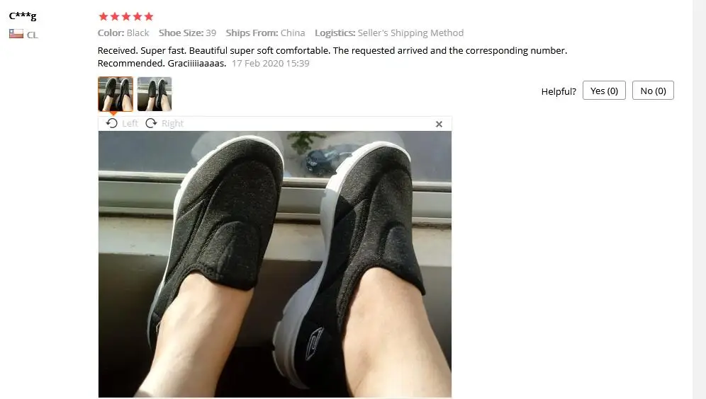This screenshot has height=399, width=706.
Task: Click the enlarged shoe photo
Action: click(274, 264)
